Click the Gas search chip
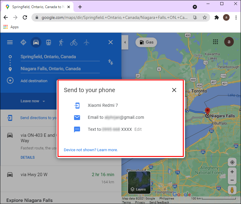The height and width of the screenshot is (204, 241). coord(146,42)
